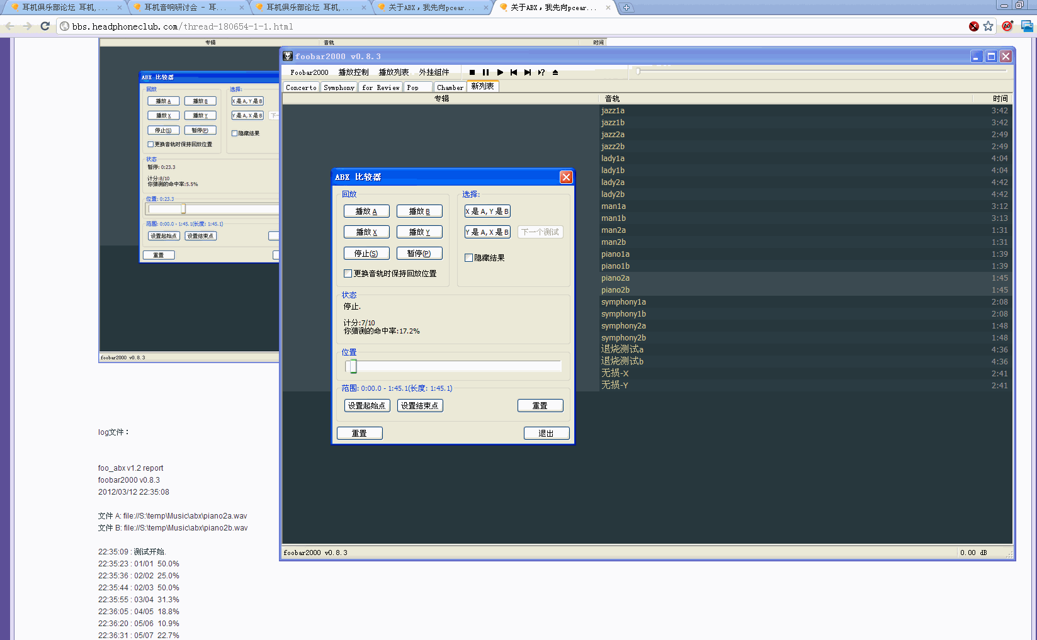The height and width of the screenshot is (640, 1037).
Task: Choose 'X 是 A, Y 是 B'
Action: 487,211
